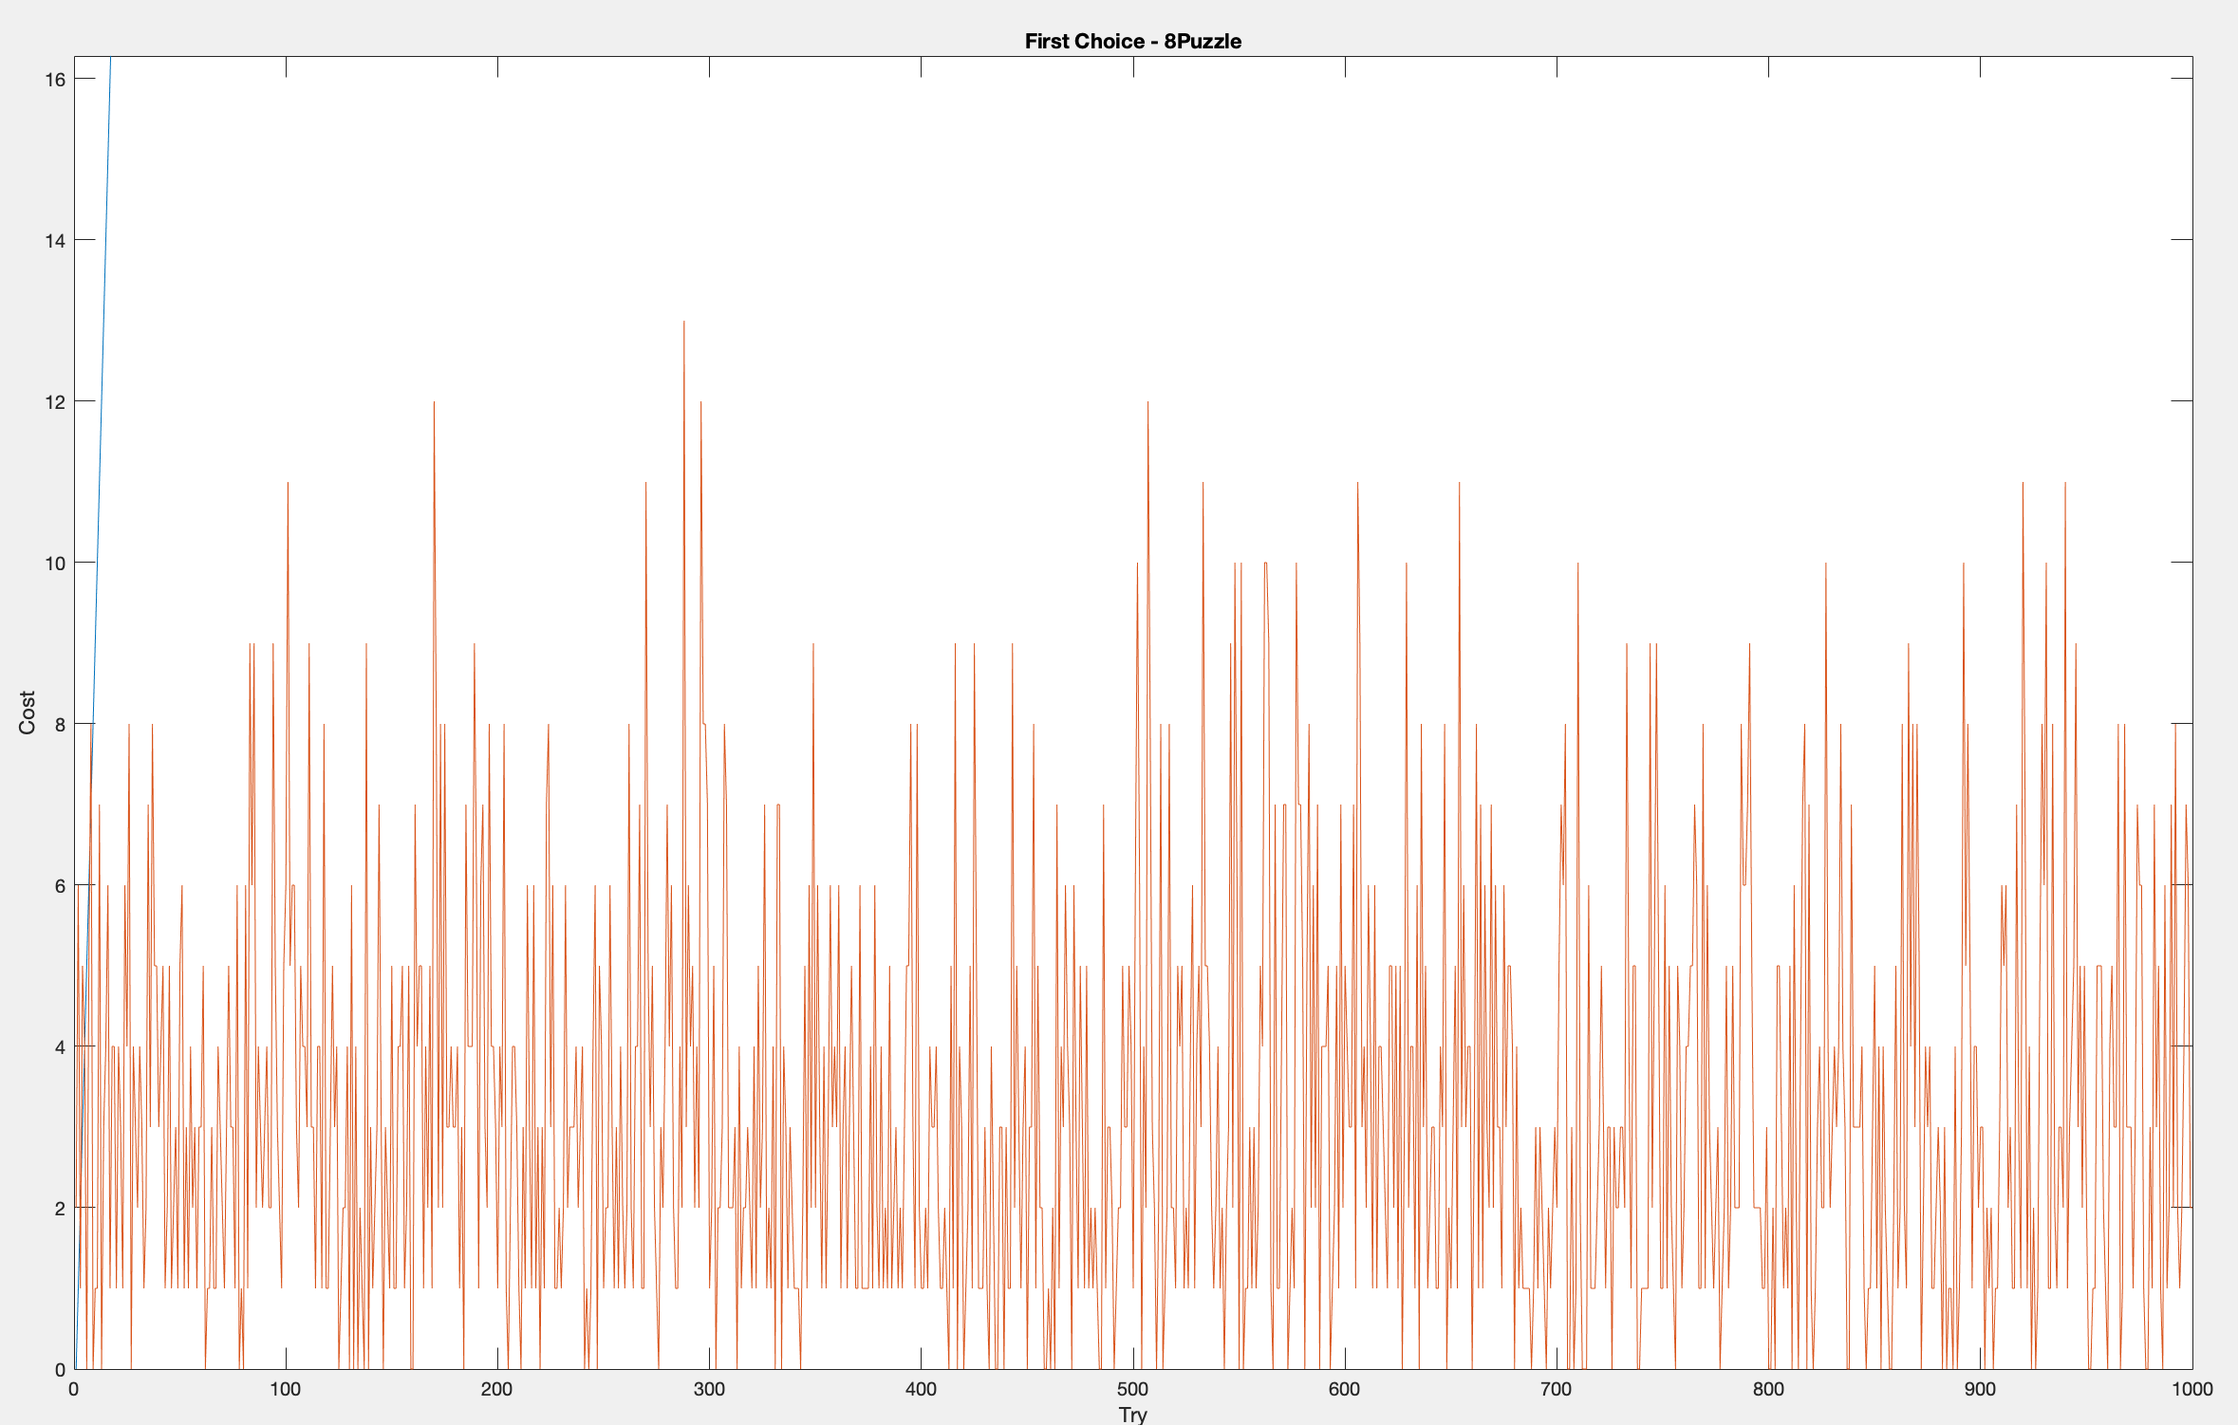The image size is (2238, 1425).
Task: Click the top axis border of the plot
Action: [1139, 58]
